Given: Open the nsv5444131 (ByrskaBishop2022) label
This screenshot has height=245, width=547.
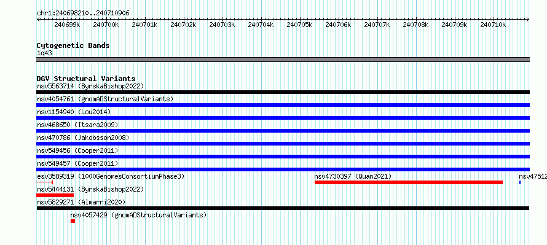Looking at the screenshot, I should [x=90, y=189].
